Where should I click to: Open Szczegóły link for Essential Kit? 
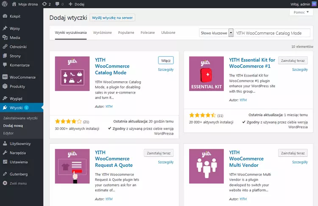(x=300, y=70)
